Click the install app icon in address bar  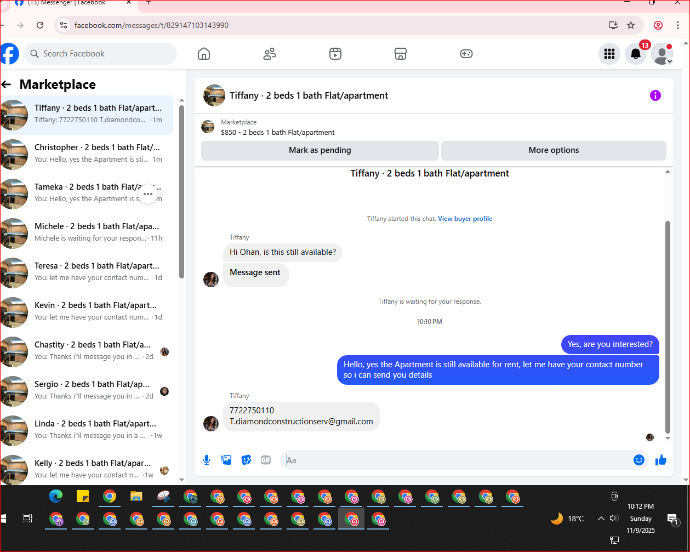(x=613, y=25)
